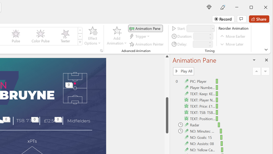The image size is (273, 154).
Task: Click the slide scroll up arrow
Action: (x=167, y=57)
